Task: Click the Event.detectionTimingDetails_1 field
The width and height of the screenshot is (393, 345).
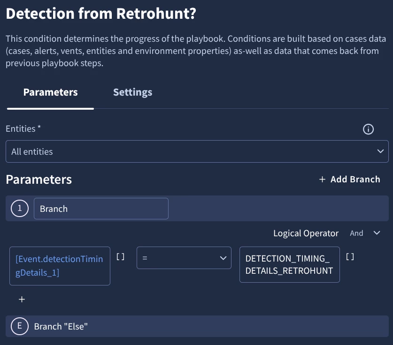Action: pos(60,266)
